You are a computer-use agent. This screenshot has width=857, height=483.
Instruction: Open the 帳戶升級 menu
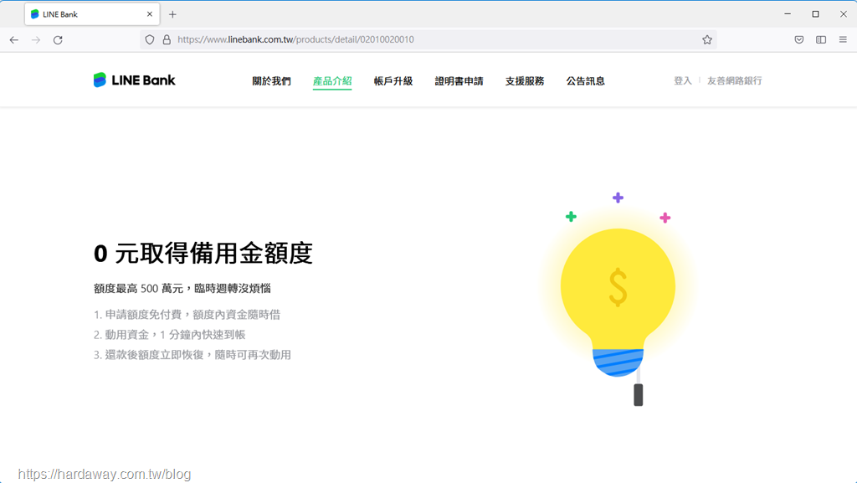[x=393, y=81]
